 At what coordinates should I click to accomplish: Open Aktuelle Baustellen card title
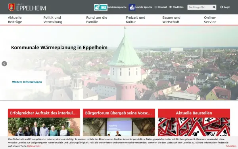194,113
